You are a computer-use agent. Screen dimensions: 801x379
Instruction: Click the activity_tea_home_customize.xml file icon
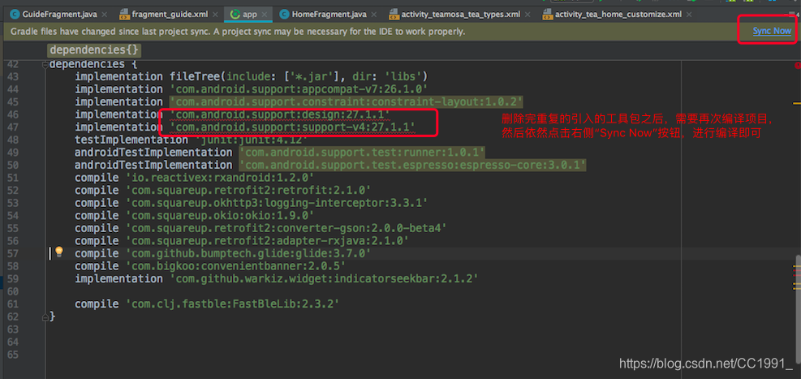pos(547,15)
